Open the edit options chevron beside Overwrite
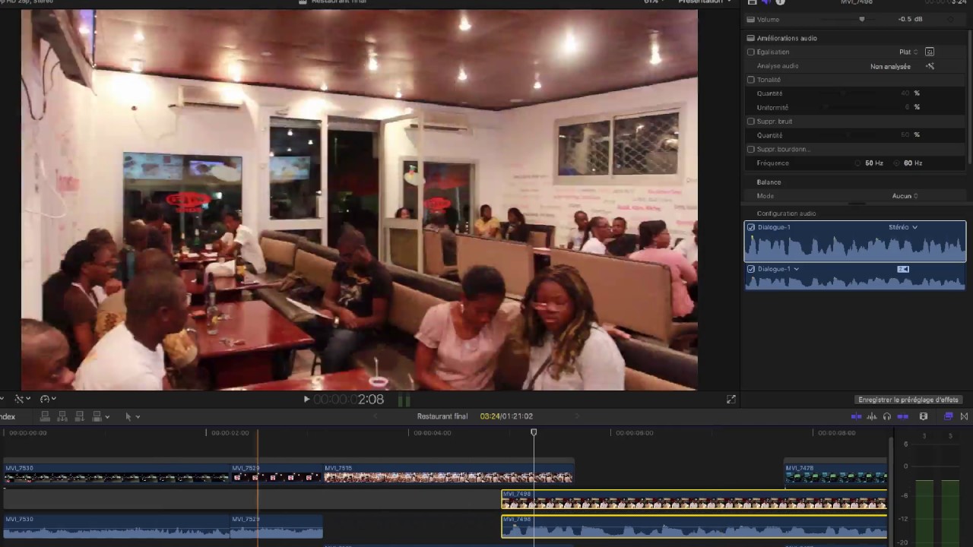Viewport: 973px width, 547px height. 107,416
